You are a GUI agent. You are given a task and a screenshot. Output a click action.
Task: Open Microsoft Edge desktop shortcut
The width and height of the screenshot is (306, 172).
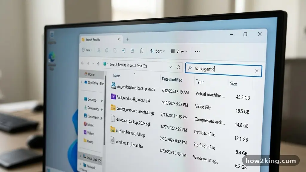[52, 61]
